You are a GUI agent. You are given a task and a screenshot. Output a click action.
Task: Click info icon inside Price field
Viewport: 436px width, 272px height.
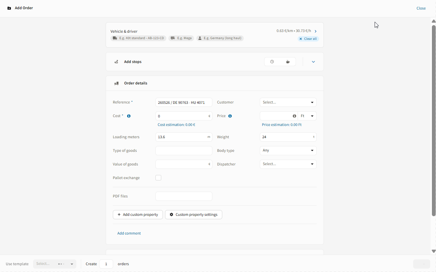pos(295,116)
